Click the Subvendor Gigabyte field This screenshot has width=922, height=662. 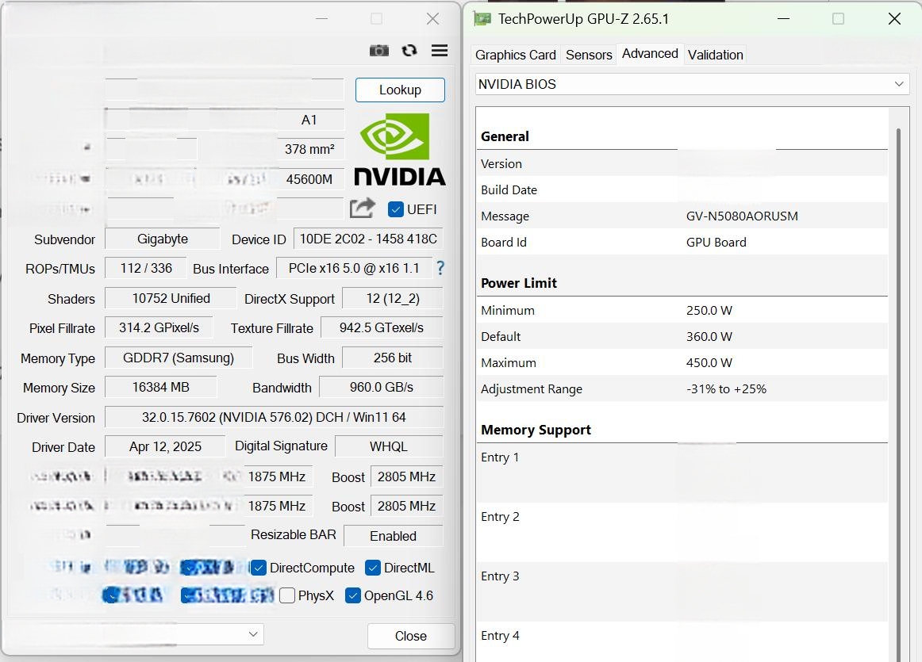tap(163, 239)
